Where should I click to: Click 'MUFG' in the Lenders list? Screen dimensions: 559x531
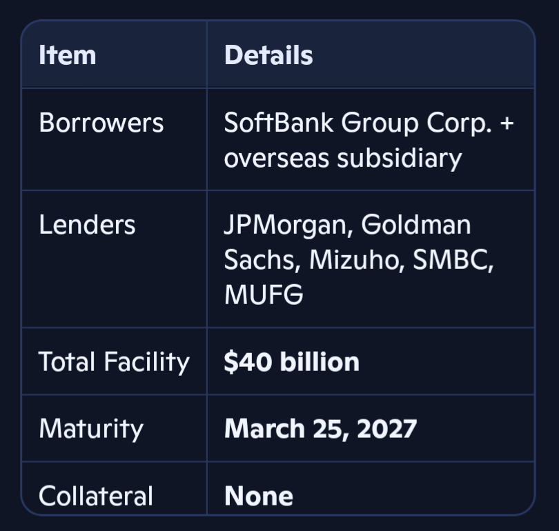coord(264,295)
